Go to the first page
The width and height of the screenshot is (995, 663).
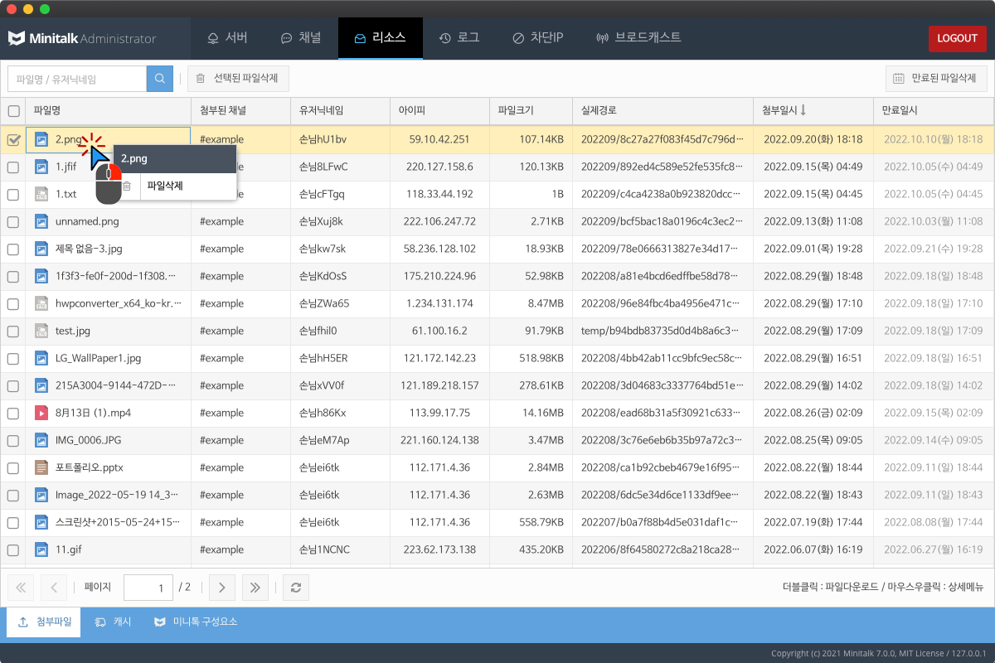[21, 588]
